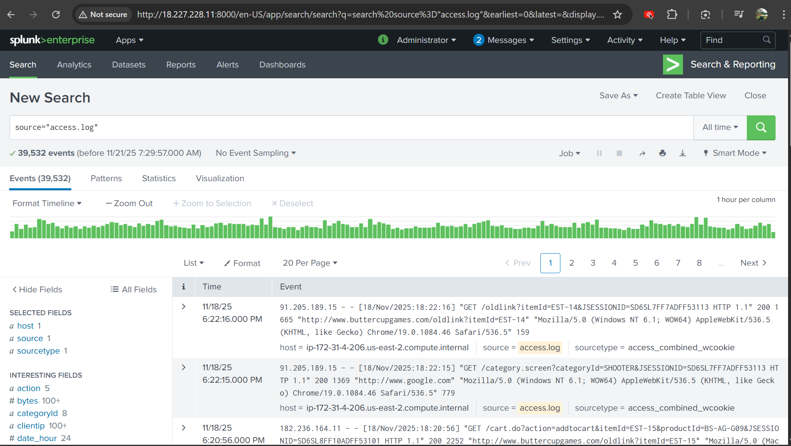Image resolution: width=791 pixels, height=446 pixels.
Task: Stop the search job
Action: pyautogui.click(x=619, y=153)
